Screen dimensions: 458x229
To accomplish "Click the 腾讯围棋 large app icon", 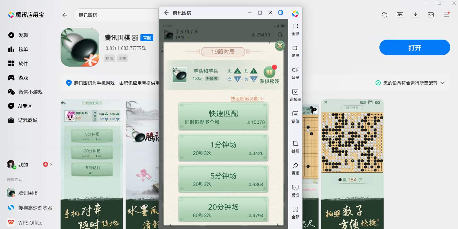I will [x=80, y=47].
